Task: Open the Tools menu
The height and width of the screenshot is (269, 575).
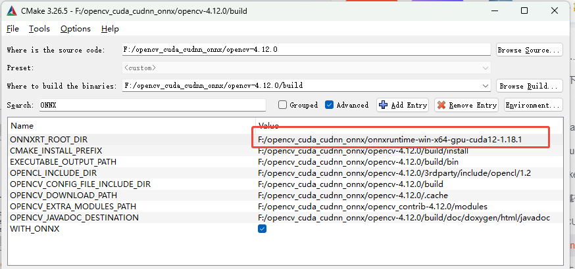Action: [x=39, y=29]
